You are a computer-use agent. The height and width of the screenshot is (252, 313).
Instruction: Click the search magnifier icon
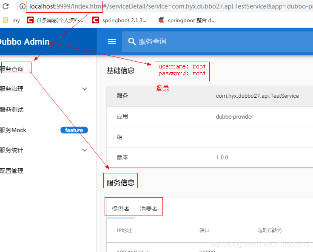[x=132, y=42]
